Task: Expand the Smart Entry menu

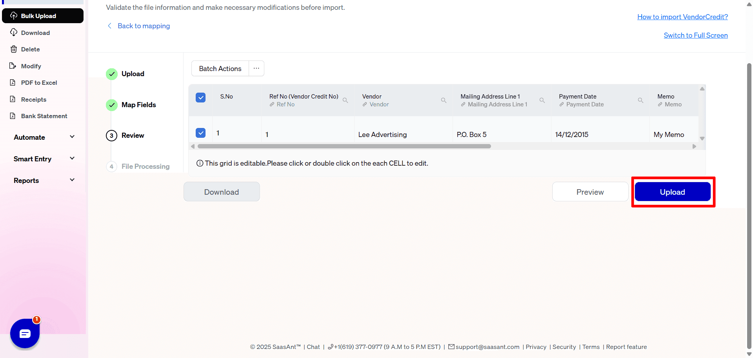Action: point(43,159)
